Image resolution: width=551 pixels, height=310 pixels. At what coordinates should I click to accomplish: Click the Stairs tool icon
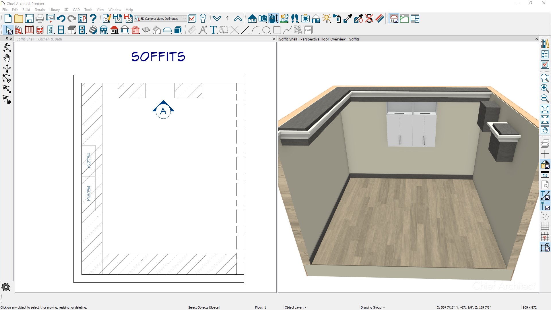pyautogui.click(x=93, y=30)
